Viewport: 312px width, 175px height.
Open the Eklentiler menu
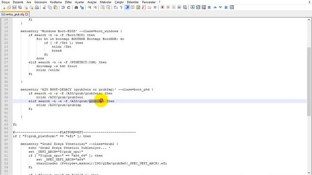pyautogui.click(x=133, y=2)
